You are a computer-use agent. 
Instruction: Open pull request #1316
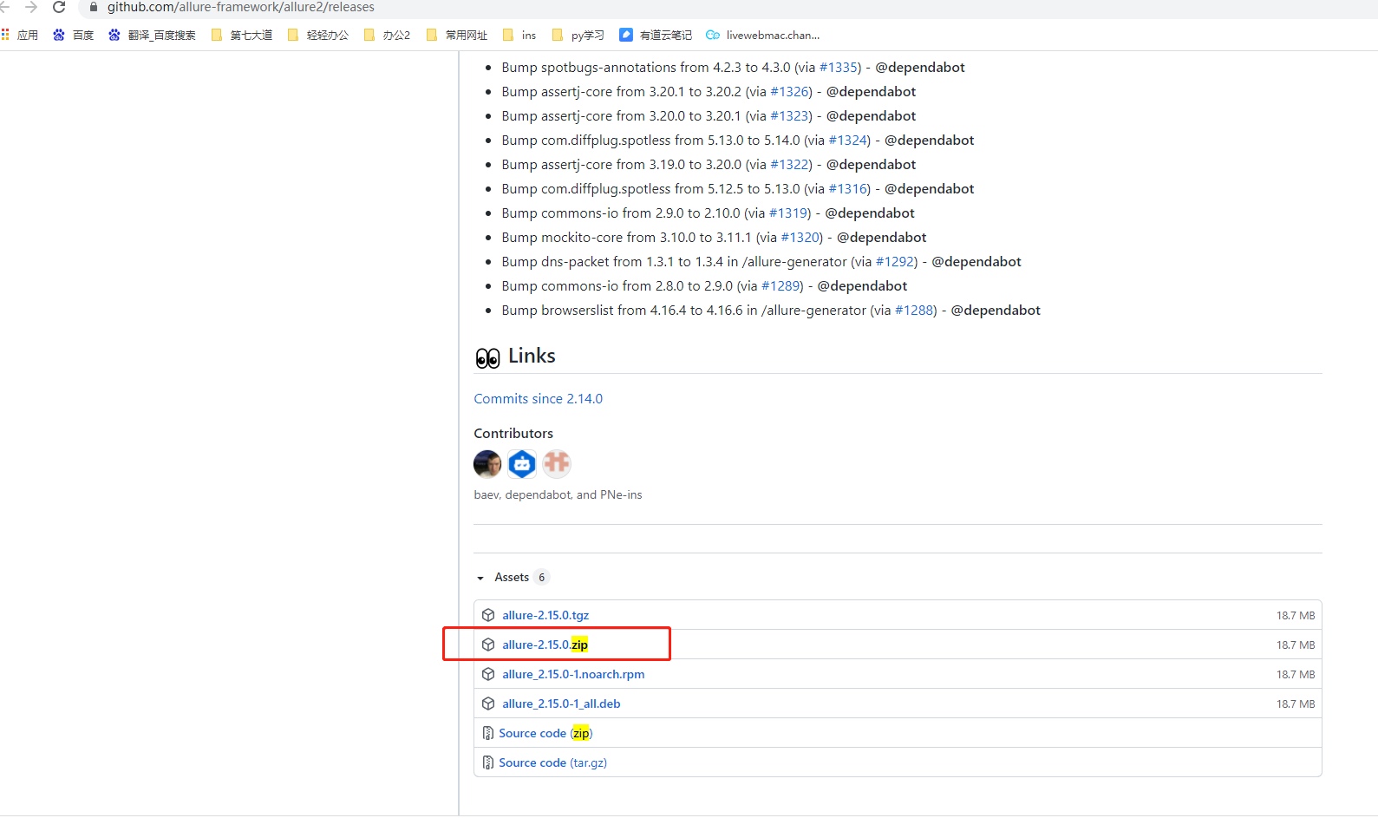coord(847,189)
